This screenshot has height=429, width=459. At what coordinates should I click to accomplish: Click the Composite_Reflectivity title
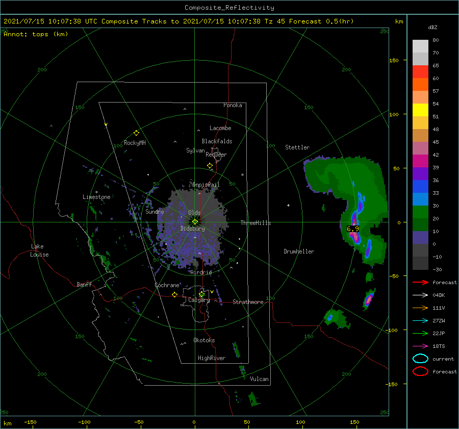[x=229, y=8]
